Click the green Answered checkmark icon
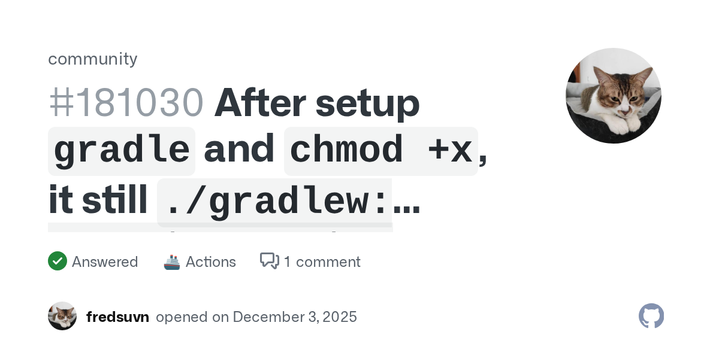719x359 pixels. click(58, 261)
